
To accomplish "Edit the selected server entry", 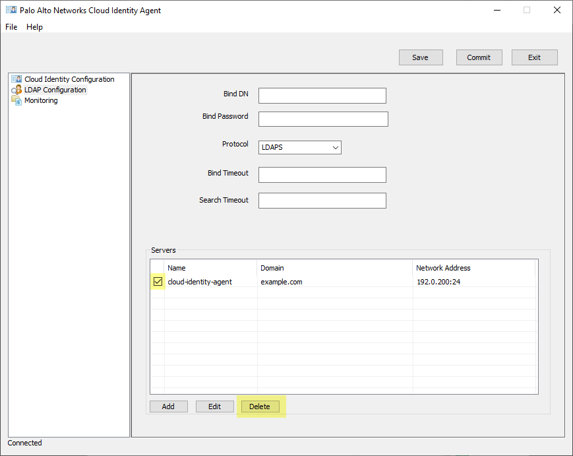I will (214, 407).
